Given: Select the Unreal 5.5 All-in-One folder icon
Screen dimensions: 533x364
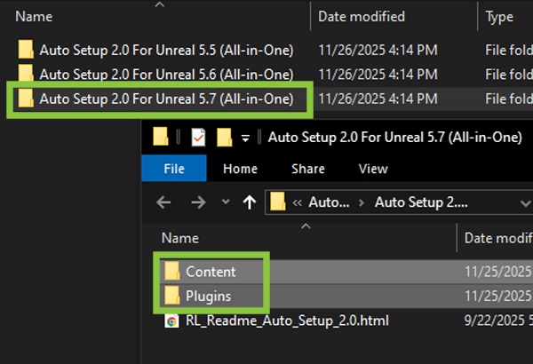Looking at the screenshot, I should 26,50.
